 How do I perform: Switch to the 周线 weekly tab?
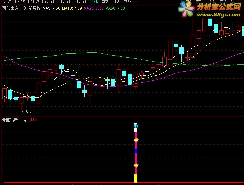(x=105, y=2)
